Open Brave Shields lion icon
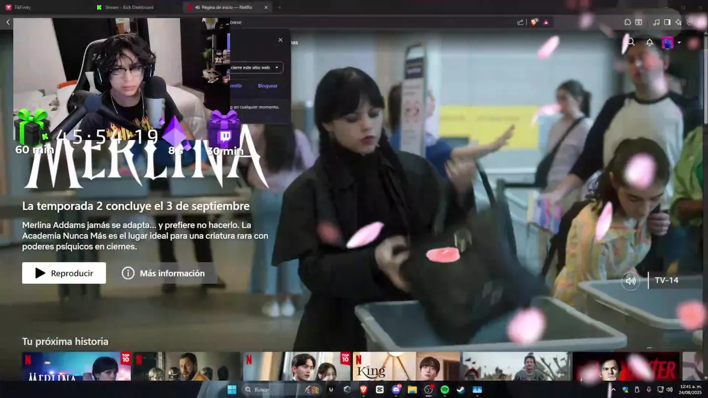Image resolution: width=708 pixels, height=398 pixels. (534, 22)
